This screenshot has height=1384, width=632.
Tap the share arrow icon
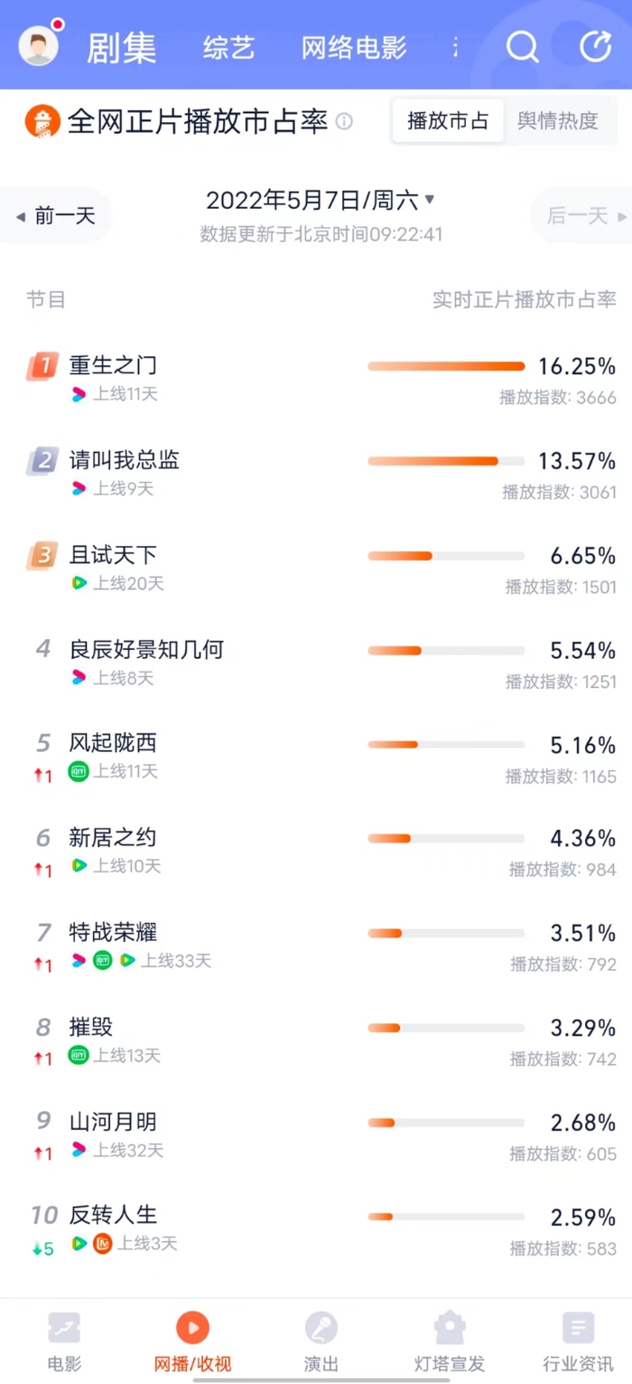[x=595, y=46]
